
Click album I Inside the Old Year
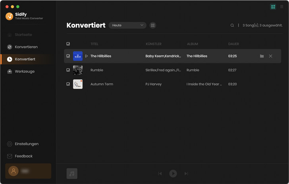pos(204,84)
